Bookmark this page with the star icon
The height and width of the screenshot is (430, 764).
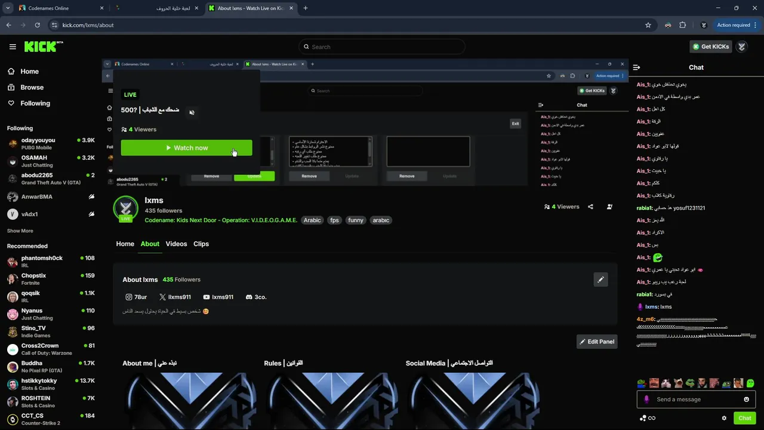pyautogui.click(x=648, y=25)
